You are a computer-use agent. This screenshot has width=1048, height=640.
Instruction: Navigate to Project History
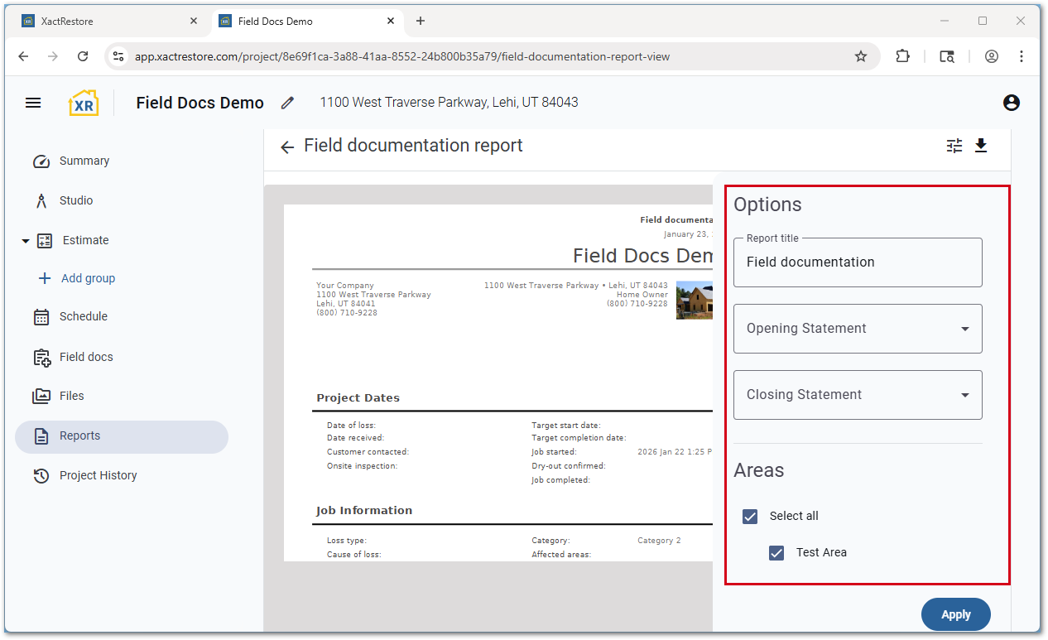(x=98, y=475)
